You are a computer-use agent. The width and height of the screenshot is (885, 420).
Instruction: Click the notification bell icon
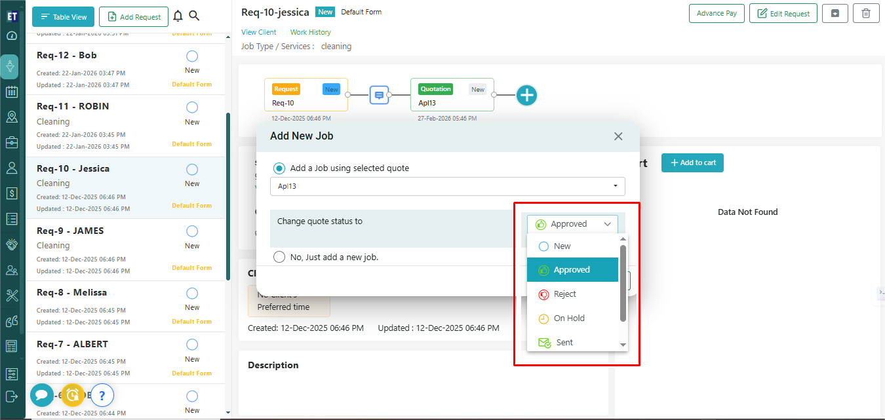point(178,16)
